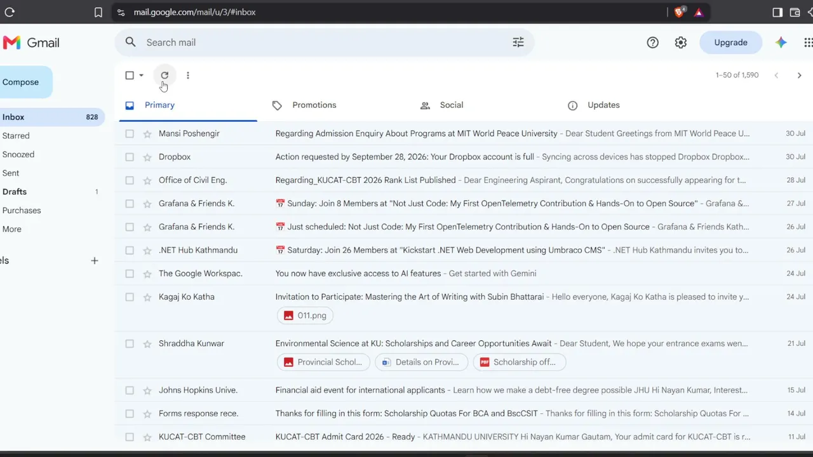Image resolution: width=813 pixels, height=457 pixels.
Task: Open the 011.png attachment chip
Action: tap(306, 315)
